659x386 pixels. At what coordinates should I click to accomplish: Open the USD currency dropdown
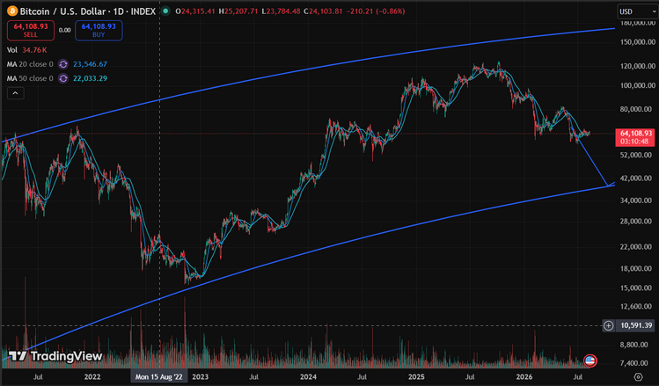pos(637,11)
